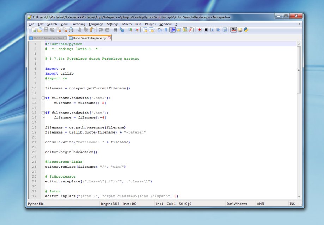Screen dimensions: 324x225
Task: Switch to the 161011 Newsnetz.htm tab
Action: 48,38
